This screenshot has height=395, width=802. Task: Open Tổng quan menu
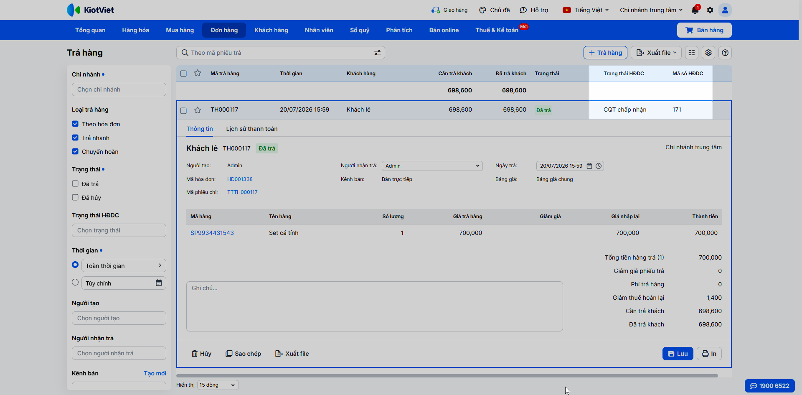(90, 30)
